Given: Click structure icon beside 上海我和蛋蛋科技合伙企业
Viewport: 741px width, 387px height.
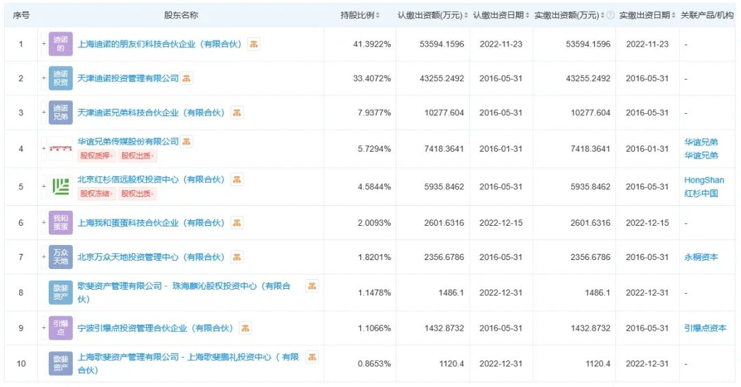Looking at the screenshot, I should pyautogui.click(x=237, y=223).
